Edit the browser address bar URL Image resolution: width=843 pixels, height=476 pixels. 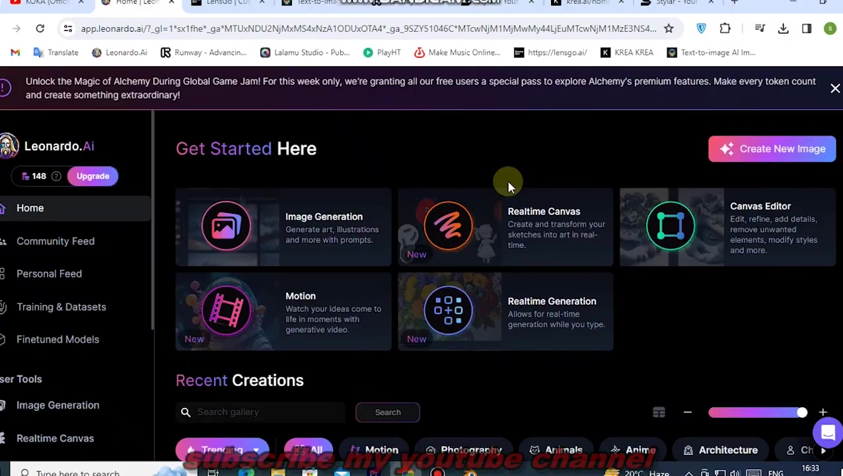[x=368, y=28]
